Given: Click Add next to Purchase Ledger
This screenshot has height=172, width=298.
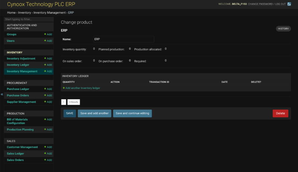Looking at the screenshot, I should pos(48,89).
